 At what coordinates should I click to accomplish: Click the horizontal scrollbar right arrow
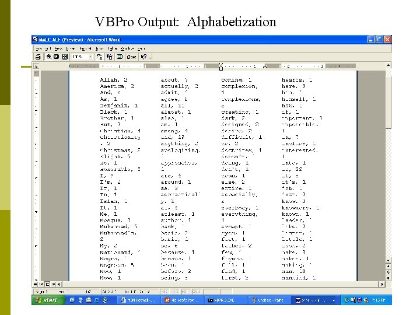[x=382, y=284]
